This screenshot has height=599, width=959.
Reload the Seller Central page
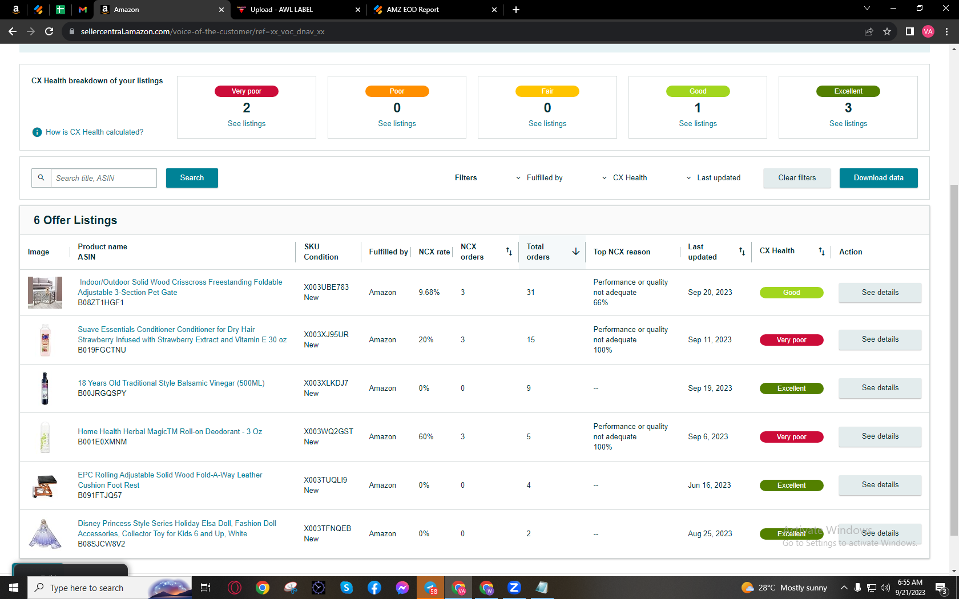(49, 31)
